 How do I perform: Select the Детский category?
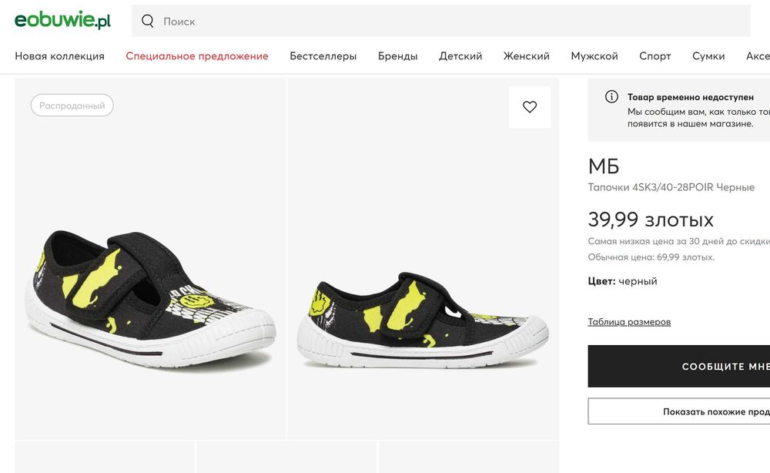tap(460, 56)
